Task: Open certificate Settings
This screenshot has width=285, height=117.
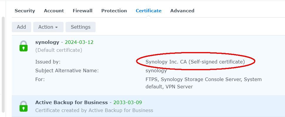Action: pyautogui.click(x=81, y=27)
